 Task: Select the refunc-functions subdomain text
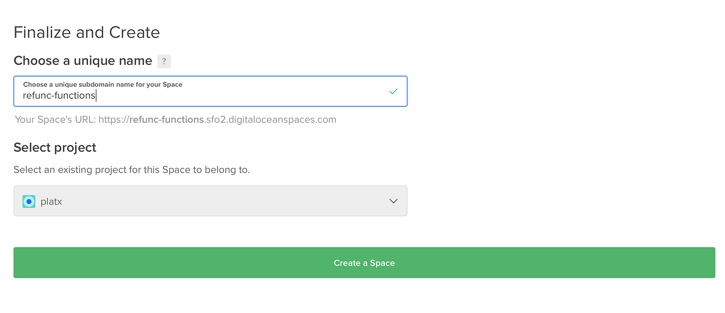59,95
